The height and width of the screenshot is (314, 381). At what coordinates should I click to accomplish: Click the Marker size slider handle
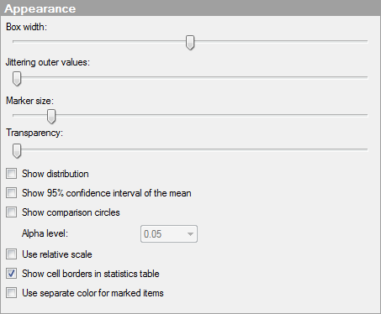(x=51, y=117)
